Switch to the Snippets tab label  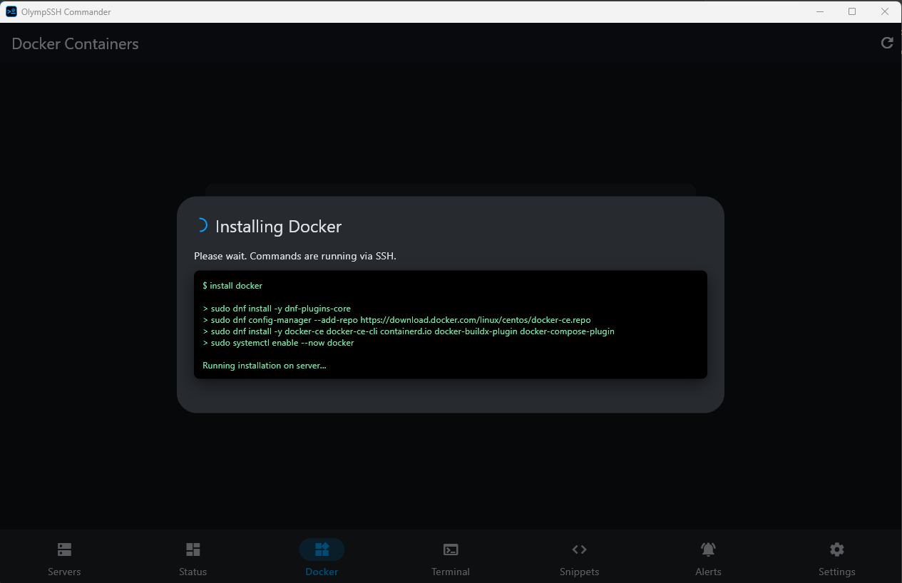(x=579, y=572)
